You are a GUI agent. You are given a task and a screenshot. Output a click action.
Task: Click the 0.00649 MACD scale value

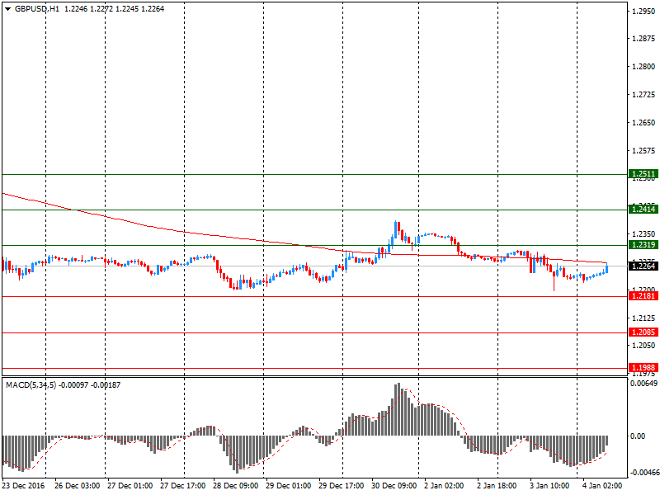[644, 384]
